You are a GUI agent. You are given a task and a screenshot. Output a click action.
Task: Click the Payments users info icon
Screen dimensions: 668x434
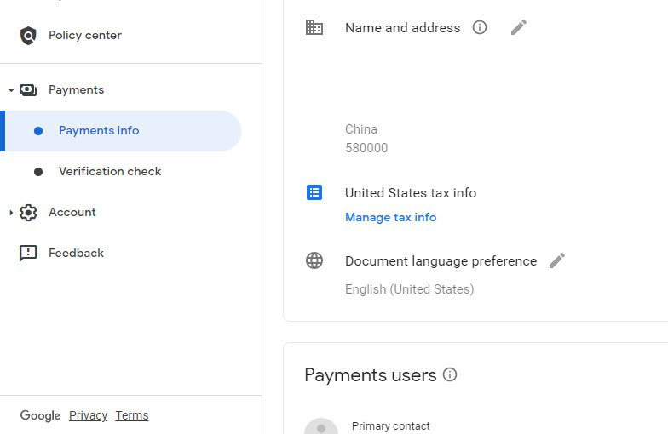[450, 375]
